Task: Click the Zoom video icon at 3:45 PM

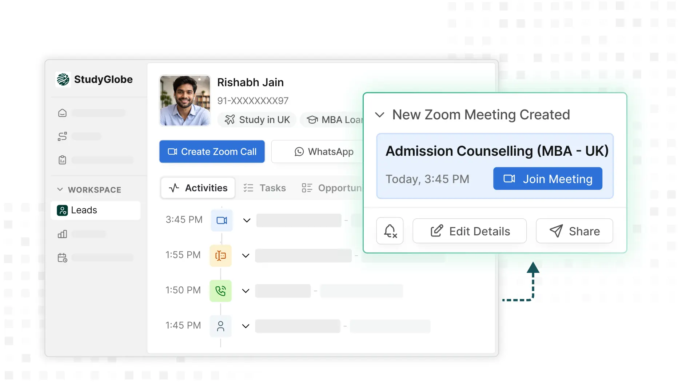Action: tap(222, 220)
